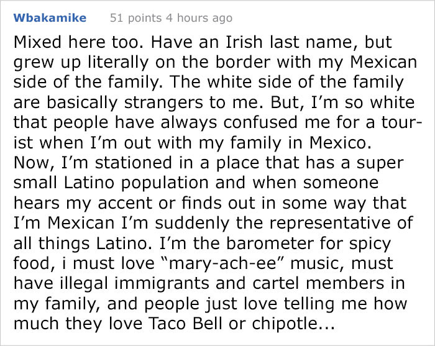The width and height of the screenshot is (435, 346).
Task: Click the 51 points score text
Action: tap(135, 18)
